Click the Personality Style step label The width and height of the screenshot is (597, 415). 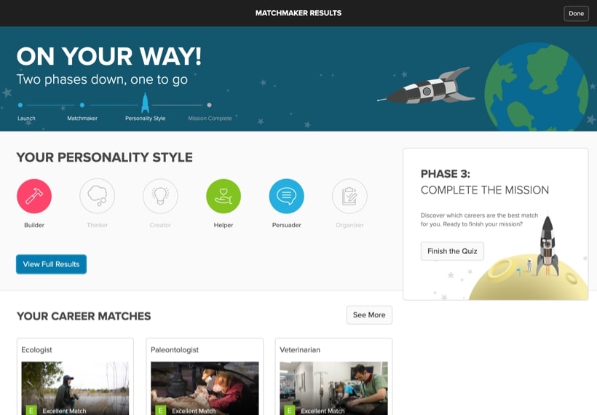(145, 119)
